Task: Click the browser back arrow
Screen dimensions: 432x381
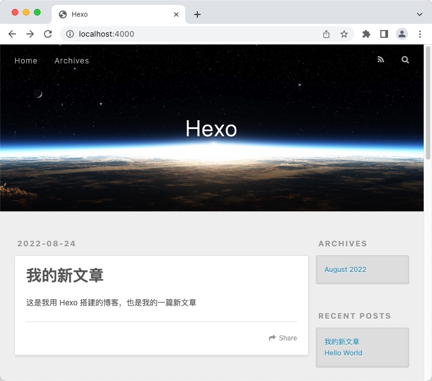Action: coord(12,34)
